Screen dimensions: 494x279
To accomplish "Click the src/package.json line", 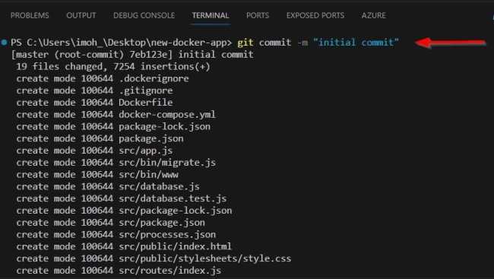I will pos(111,222).
